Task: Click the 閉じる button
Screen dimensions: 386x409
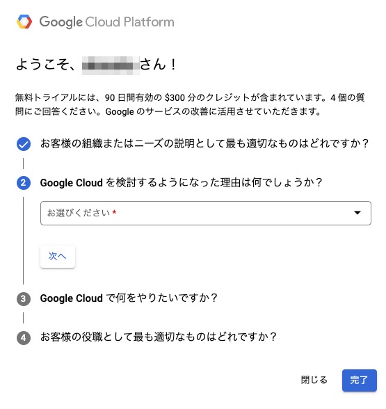Action: click(x=314, y=380)
